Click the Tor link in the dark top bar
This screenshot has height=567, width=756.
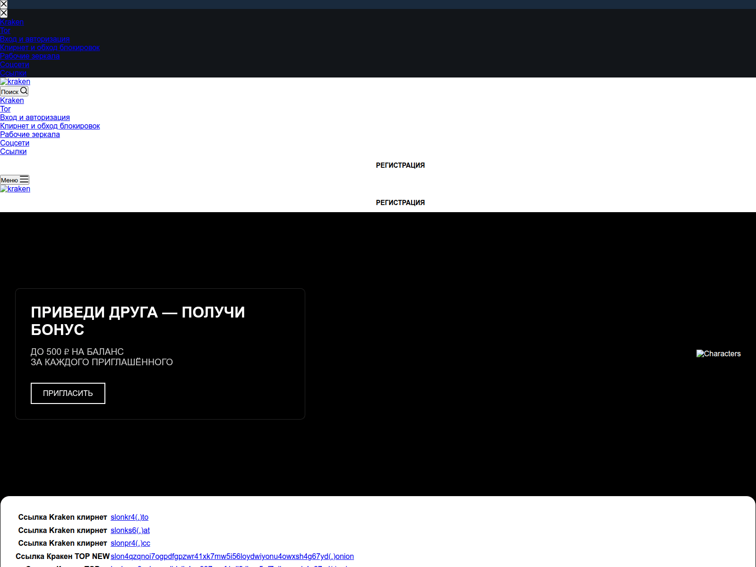5,30
